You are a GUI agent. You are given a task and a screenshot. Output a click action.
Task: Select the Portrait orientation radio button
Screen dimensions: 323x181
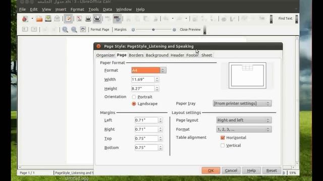(x=134, y=97)
